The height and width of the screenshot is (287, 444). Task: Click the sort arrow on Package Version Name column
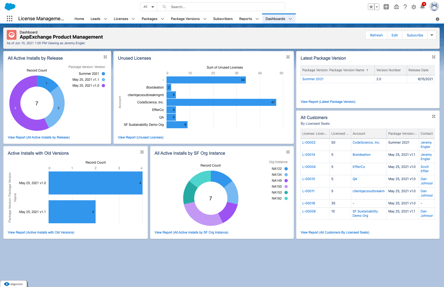367,70
